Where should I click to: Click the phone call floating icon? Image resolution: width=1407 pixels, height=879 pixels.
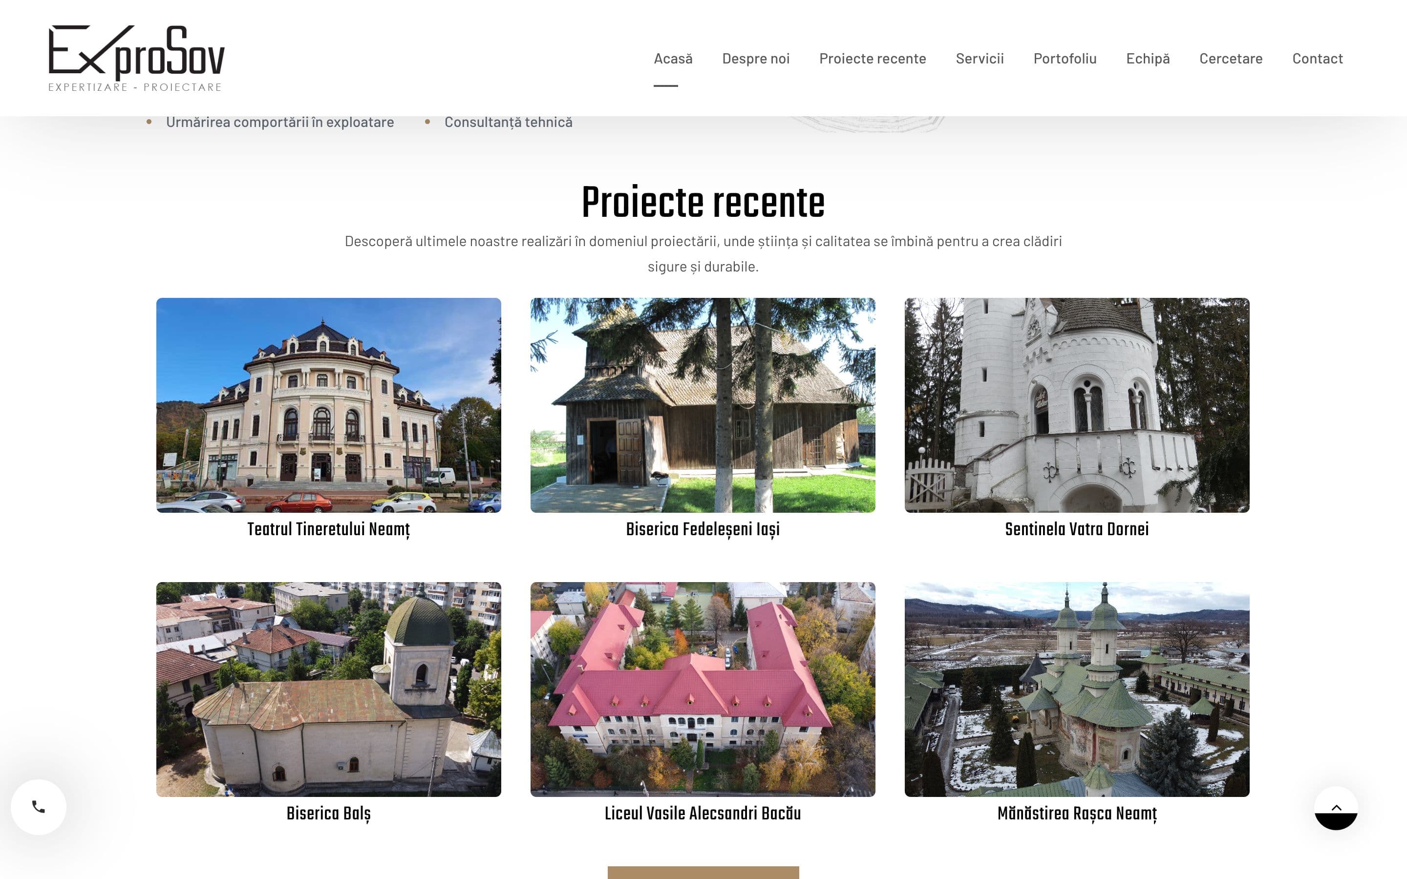click(39, 807)
